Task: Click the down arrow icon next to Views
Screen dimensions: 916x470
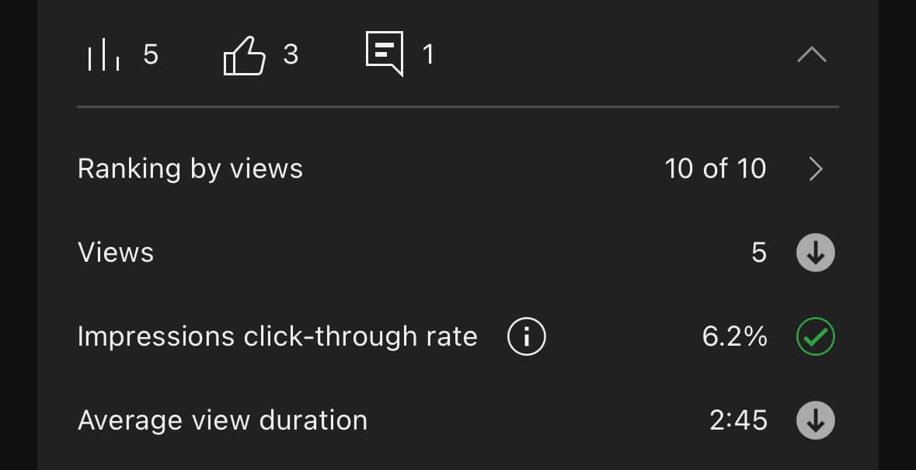Action: coord(816,252)
